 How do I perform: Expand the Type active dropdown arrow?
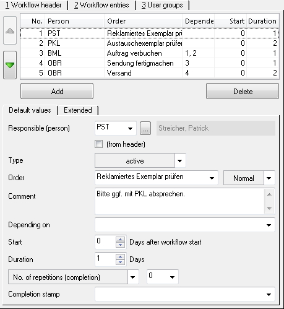point(180,160)
